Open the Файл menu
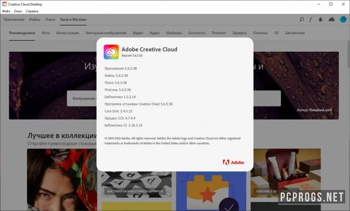This screenshot has height=211, width=350. pyautogui.click(x=6, y=11)
